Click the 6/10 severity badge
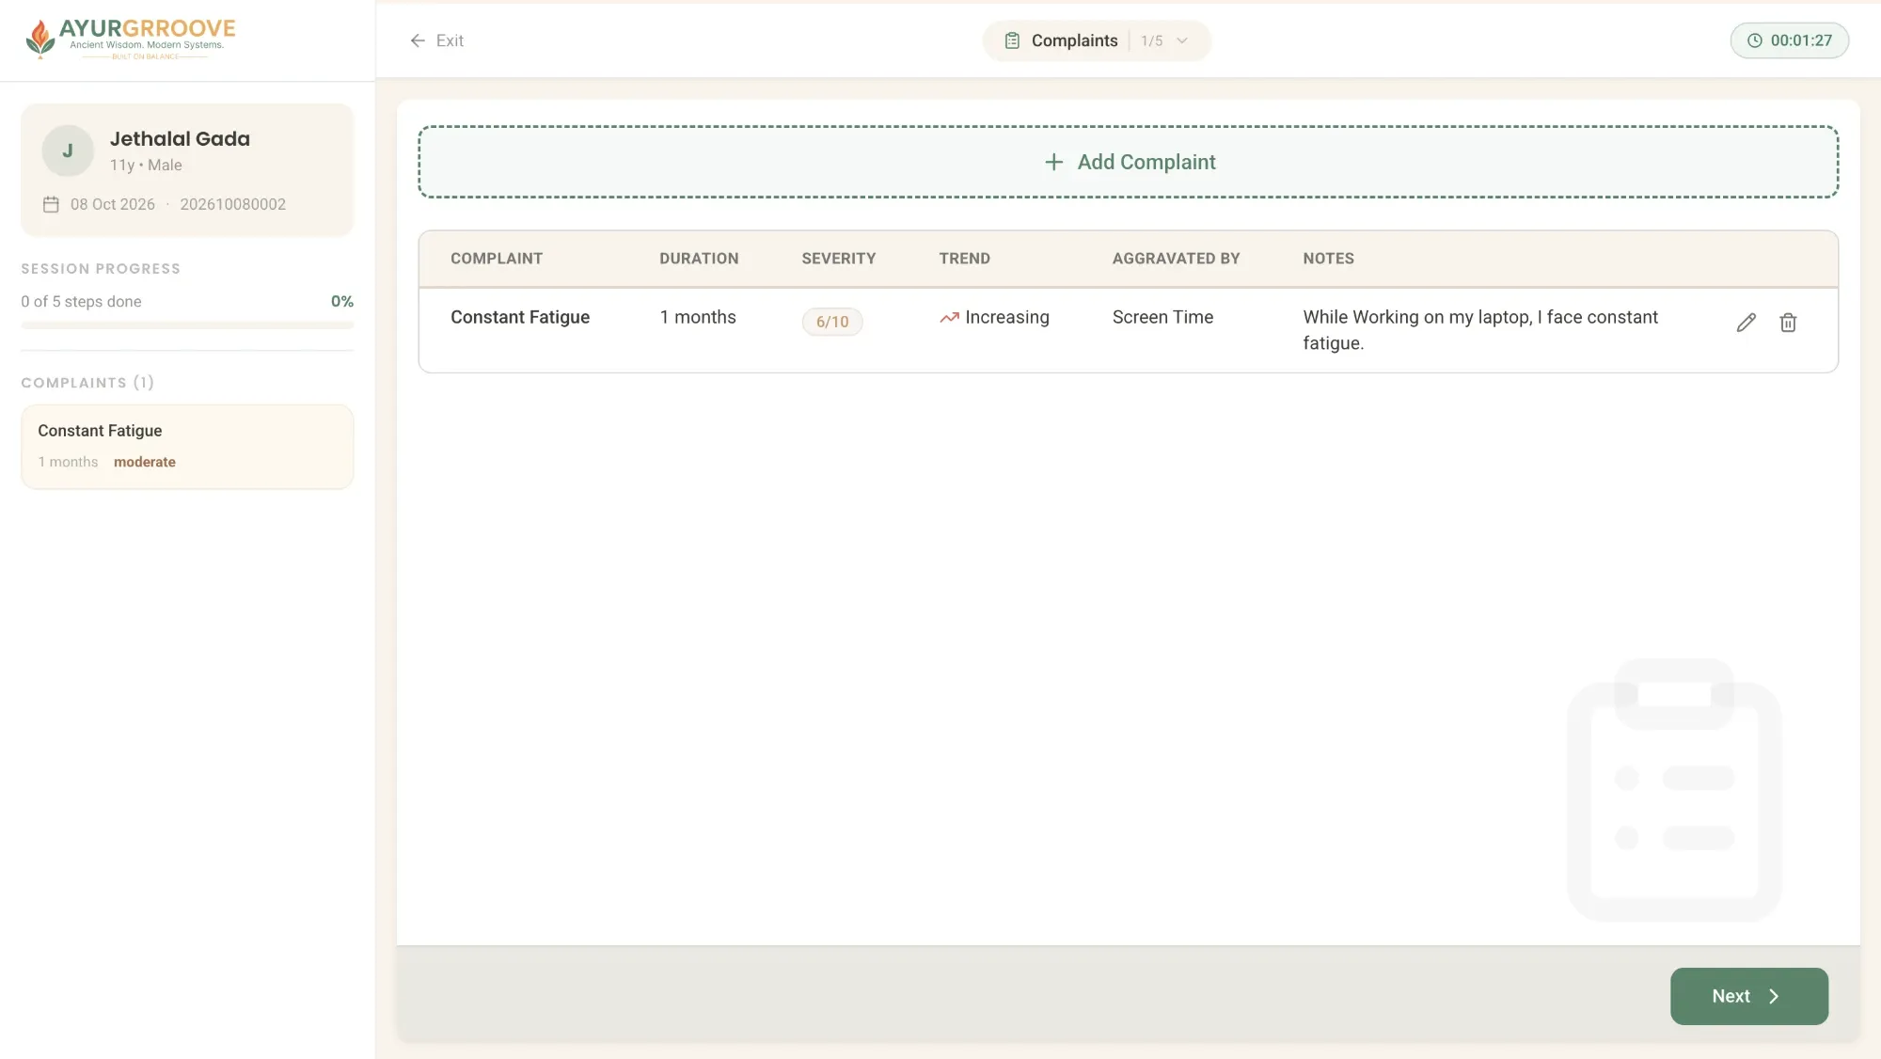This screenshot has height=1059, width=1881. [831, 322]
